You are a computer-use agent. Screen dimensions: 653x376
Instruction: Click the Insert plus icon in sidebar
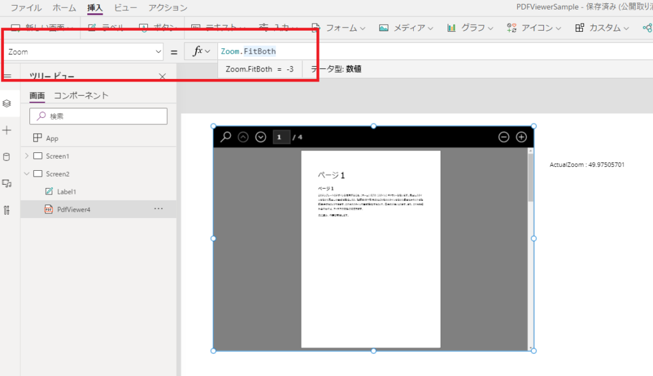6,131
